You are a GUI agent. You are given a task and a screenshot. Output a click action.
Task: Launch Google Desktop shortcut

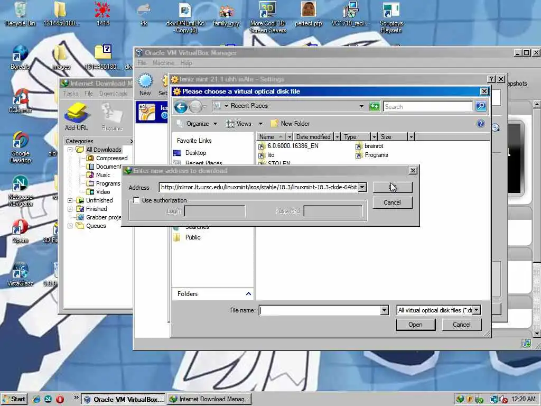click(x=20, y=147)
